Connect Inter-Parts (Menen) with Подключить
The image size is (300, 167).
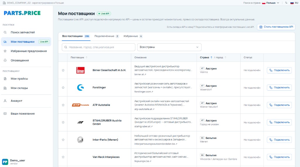point(279,140)
